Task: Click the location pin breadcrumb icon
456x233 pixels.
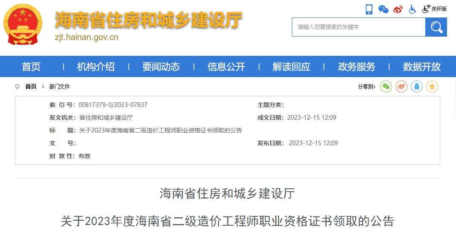Action: click(17, 87)
